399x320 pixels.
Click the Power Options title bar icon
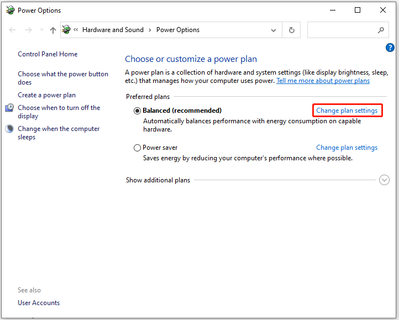coord(10,10)
